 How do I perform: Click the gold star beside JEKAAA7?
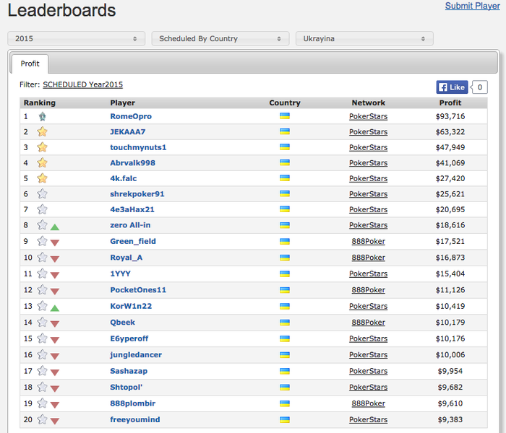[x=42, y=132]
